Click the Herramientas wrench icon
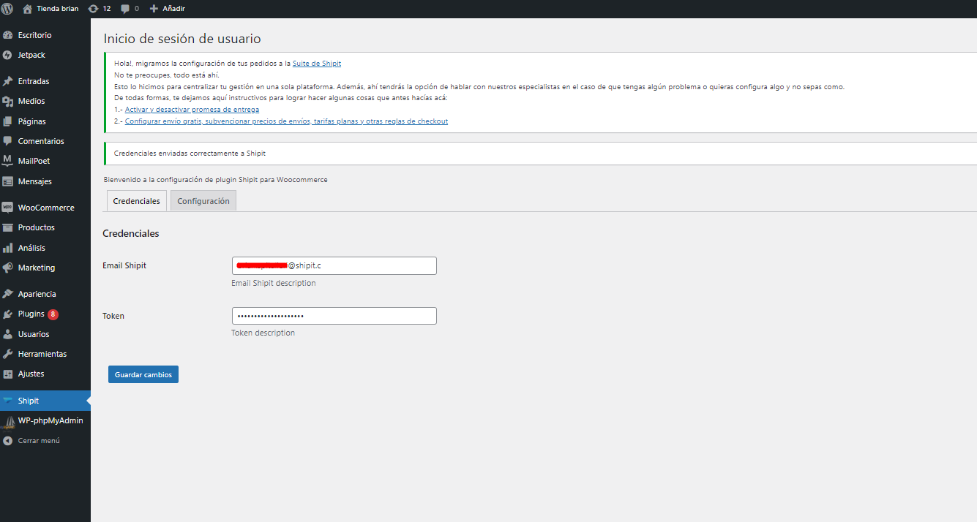977x522 pixels. (x=8, y=354)
